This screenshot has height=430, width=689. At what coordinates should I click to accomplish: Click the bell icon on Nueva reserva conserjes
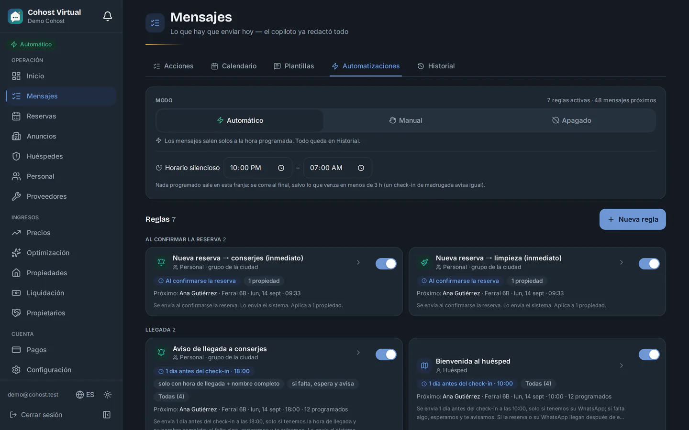point(161,262)
